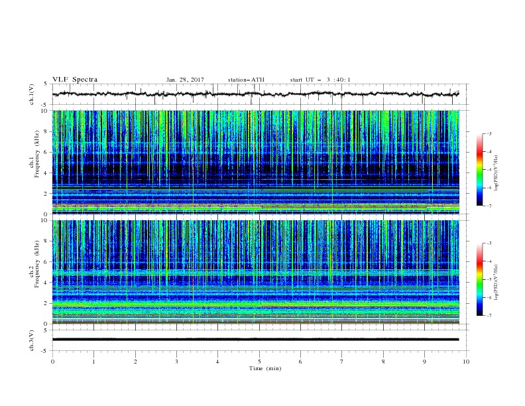The width and height of the screenshot is (525, 406).
Task: Click the ch.2 color bar log(PSD) label
Action: (496, 283)
